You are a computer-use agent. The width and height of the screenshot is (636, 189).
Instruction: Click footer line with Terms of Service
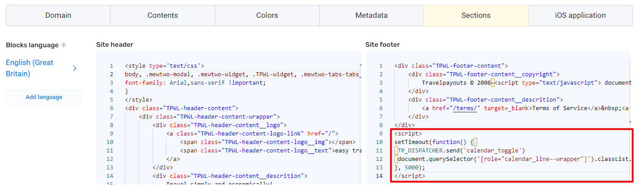526,108
